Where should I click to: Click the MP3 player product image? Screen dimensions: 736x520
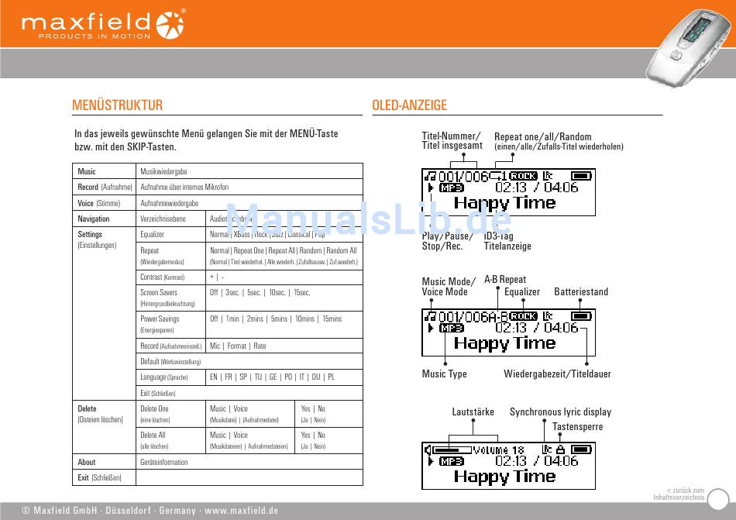click(x=690, y=49)
